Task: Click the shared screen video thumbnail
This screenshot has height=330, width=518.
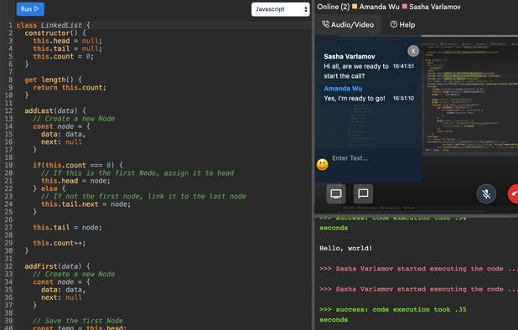Action: tap(469, 95)
